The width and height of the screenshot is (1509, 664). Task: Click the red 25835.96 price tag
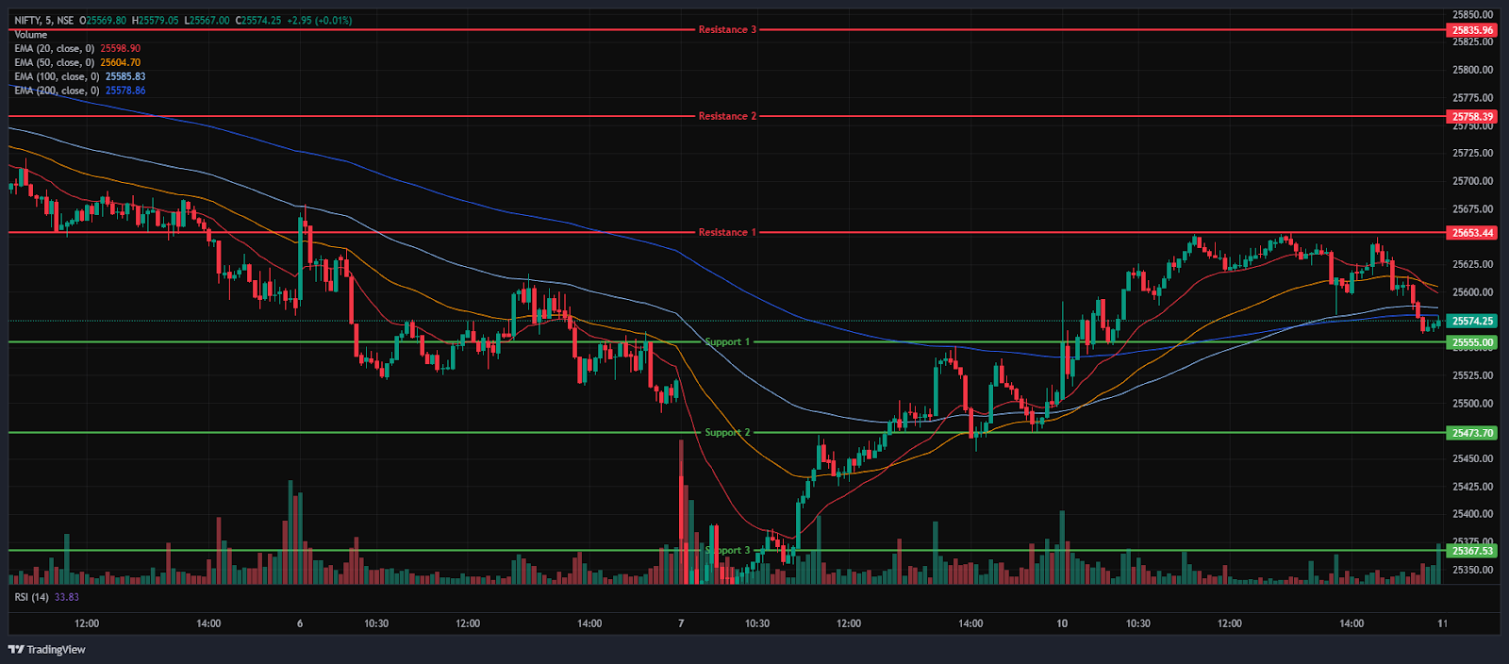coord(1472,30)
